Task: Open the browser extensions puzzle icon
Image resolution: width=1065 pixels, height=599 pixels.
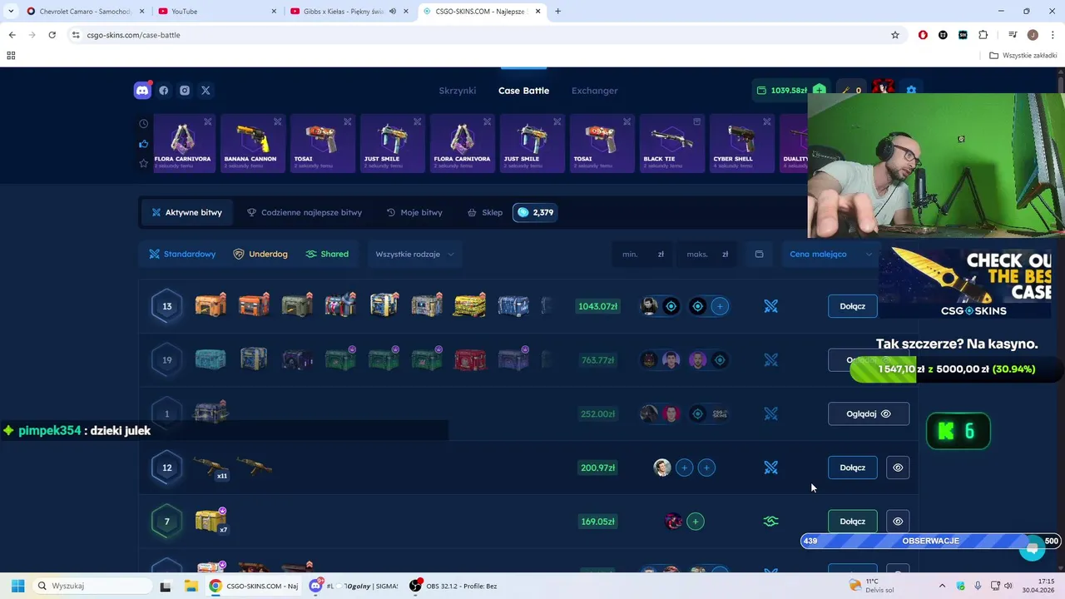Action: [983, 35]
